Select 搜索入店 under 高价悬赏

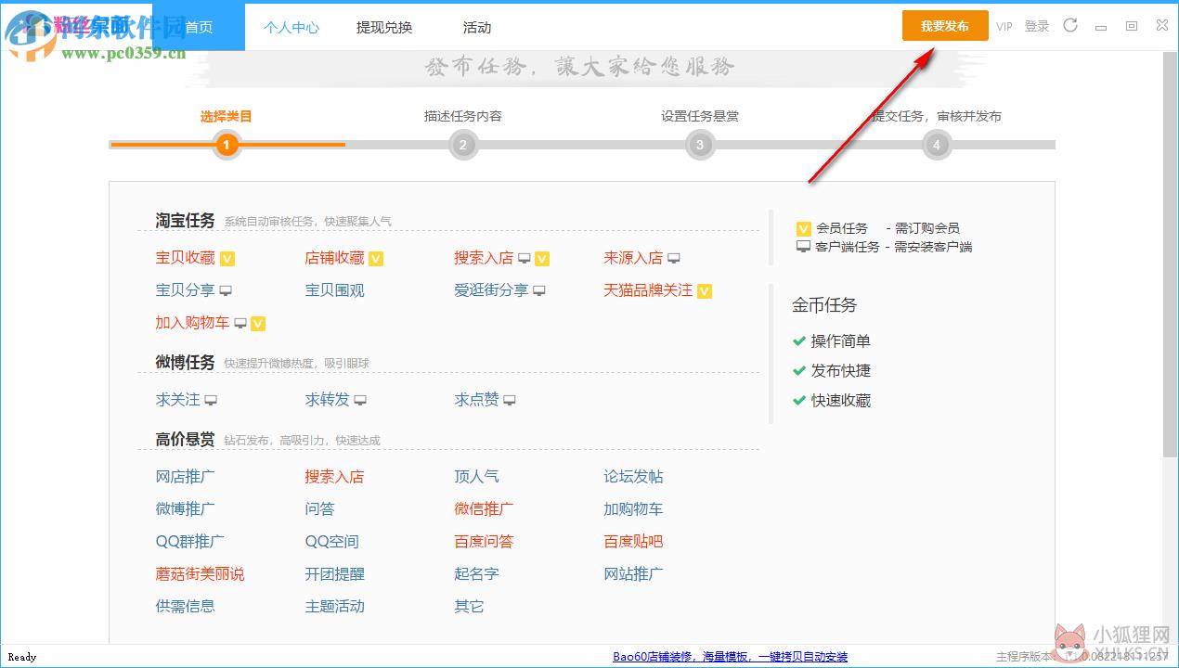[x=334, y=477]
